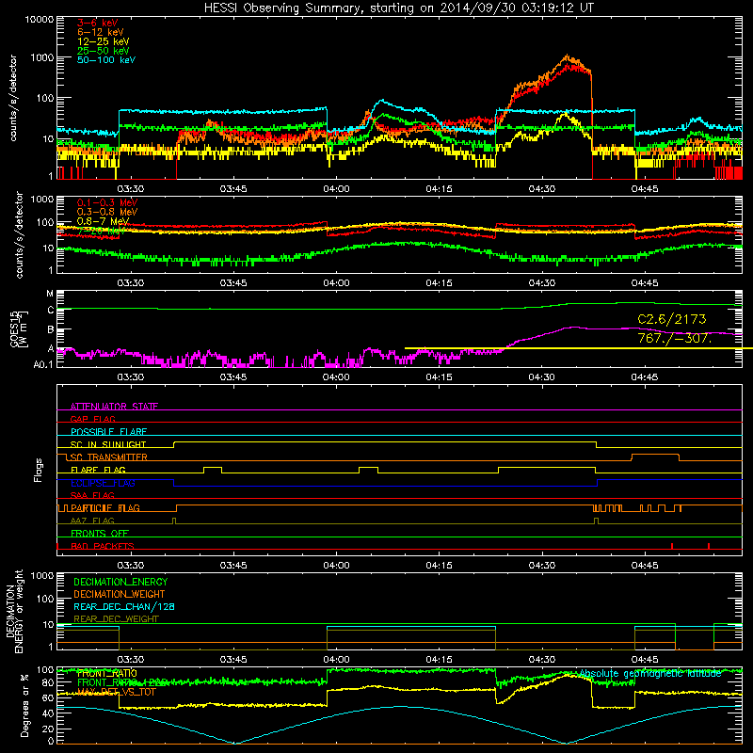Click the cyan 50-100 keV bump after 04:00
Viewport: 753px width, 753px height.
[x=382, y=102]
